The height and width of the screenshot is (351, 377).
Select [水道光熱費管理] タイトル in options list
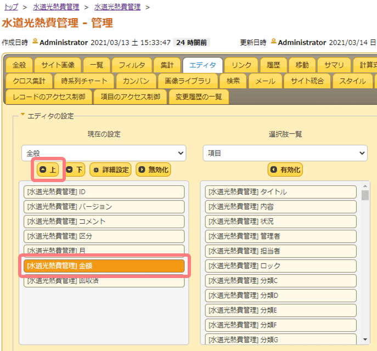(x=280, y=192)
